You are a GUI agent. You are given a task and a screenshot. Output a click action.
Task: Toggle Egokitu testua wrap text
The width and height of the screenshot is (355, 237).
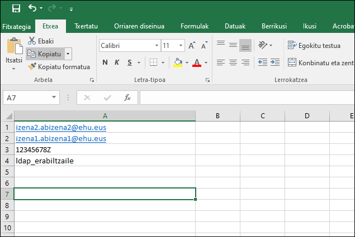coord(314,45)
